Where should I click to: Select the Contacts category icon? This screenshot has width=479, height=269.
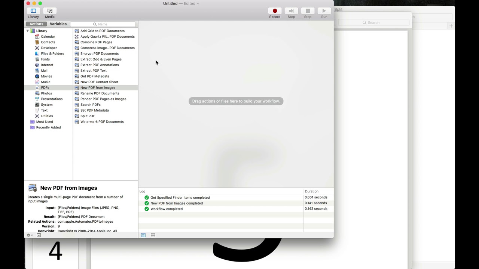point(37,42)
